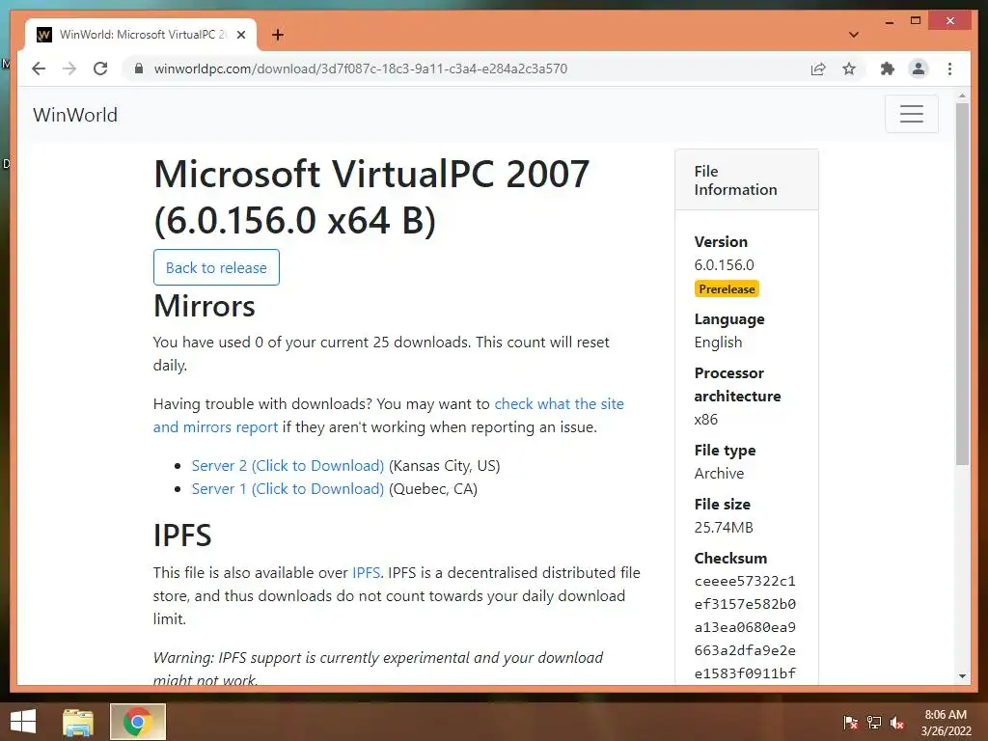The width and height of the screenshot is (988, 741).
Task: Click the address bar URL
Action: [361, 69]
